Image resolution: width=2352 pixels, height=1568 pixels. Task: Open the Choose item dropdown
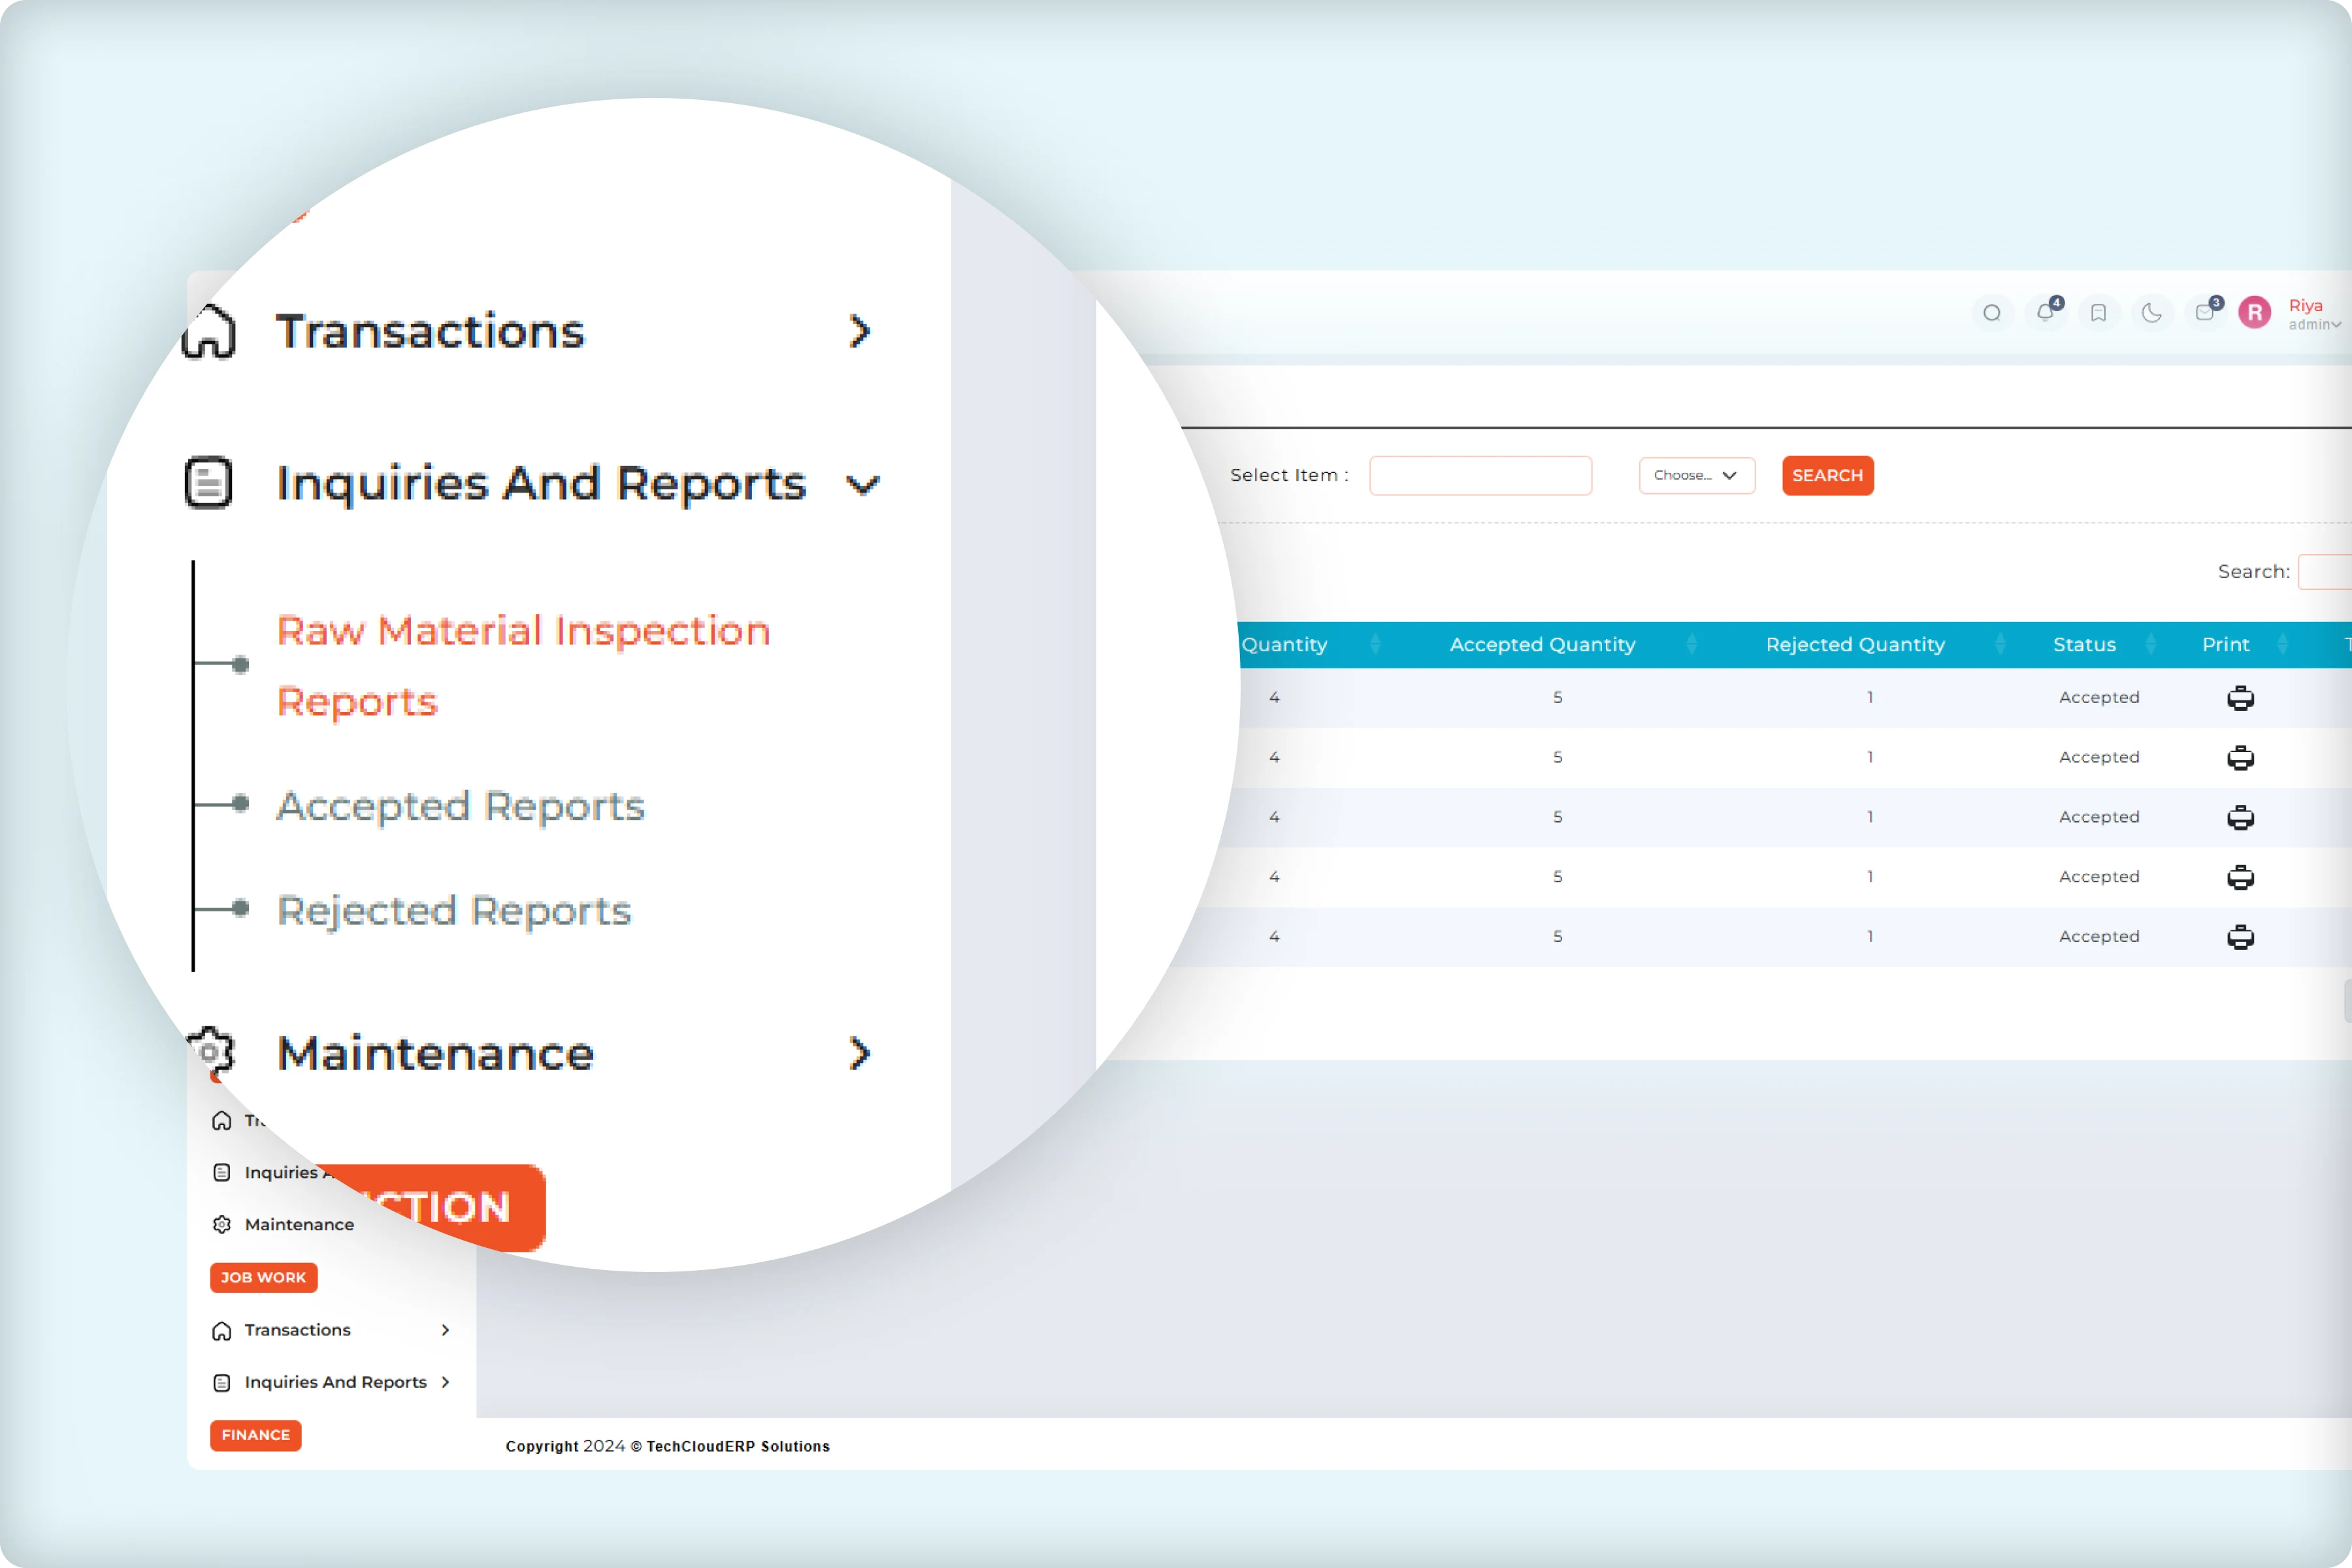pos(1696,475)
